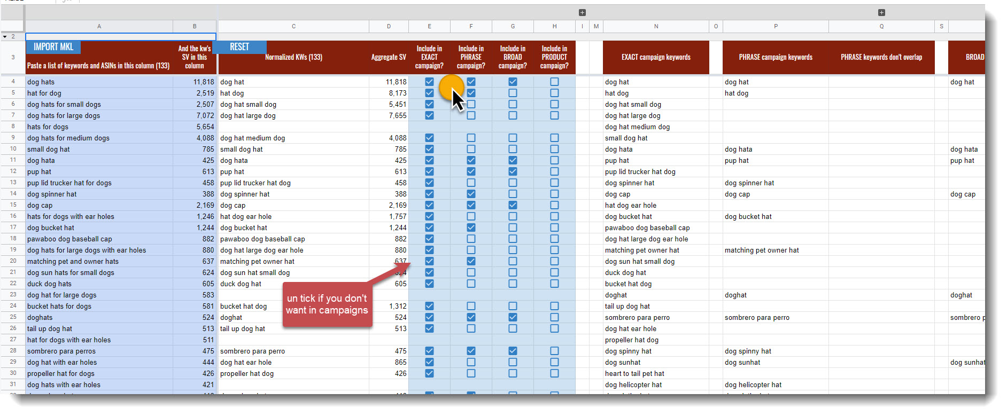This screenshot has width=1007, height=416.
Task: Click "EXACT campaign keywords" header cell
Action: [x=656, y=57]
